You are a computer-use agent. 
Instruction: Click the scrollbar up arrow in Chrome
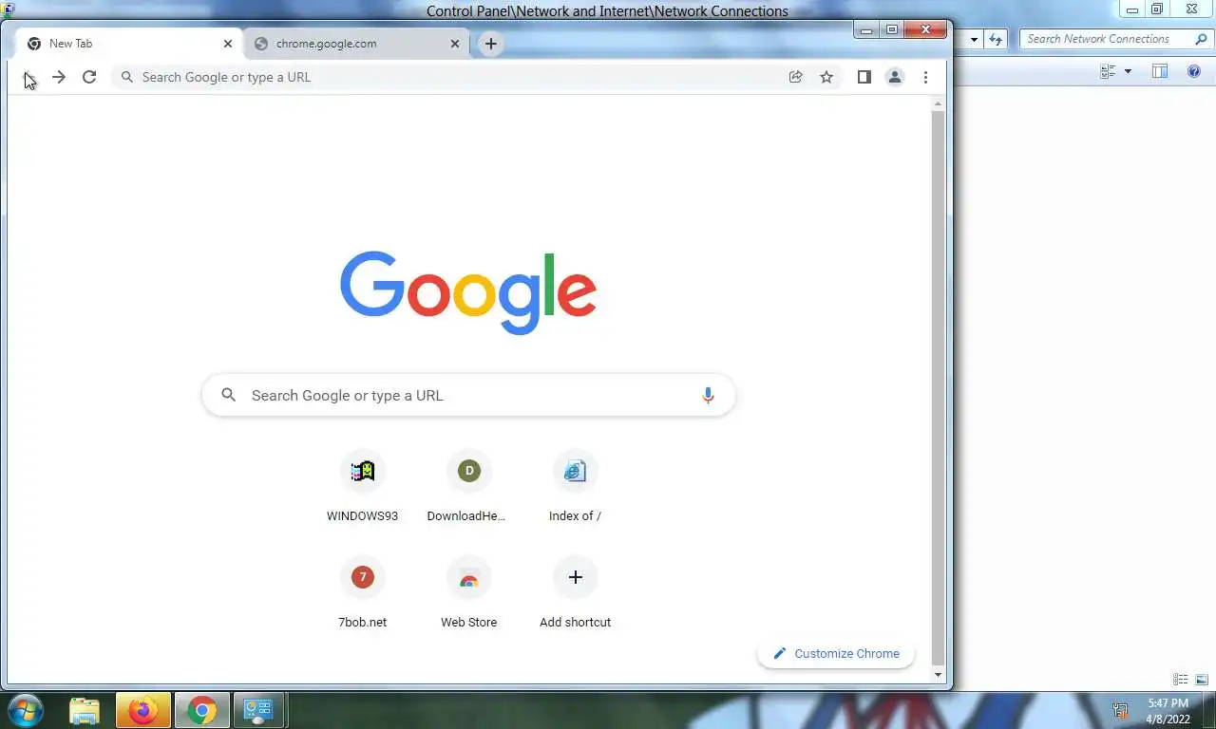[x=939, y=103]
